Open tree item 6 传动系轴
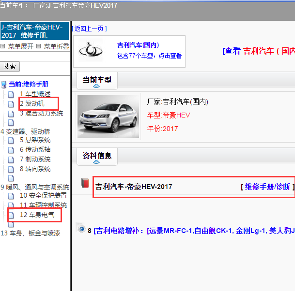Screen dimensions: 295x291 point(35,150)
